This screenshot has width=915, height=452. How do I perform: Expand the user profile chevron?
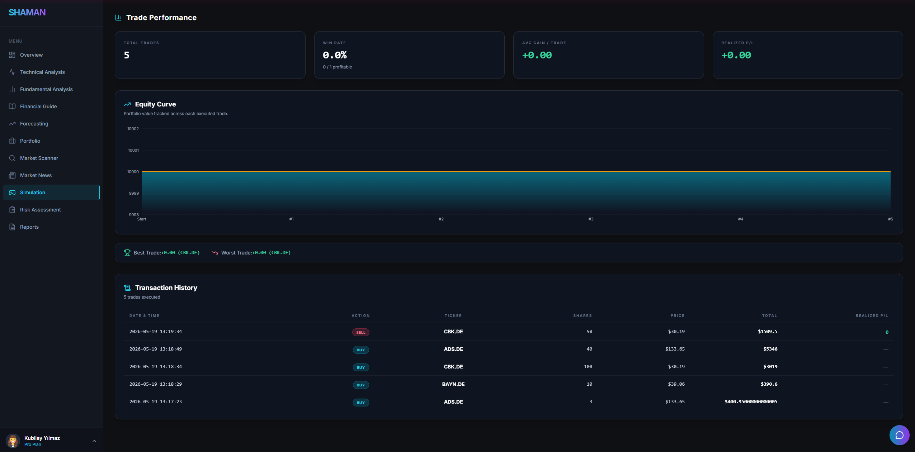click(94, 441)
